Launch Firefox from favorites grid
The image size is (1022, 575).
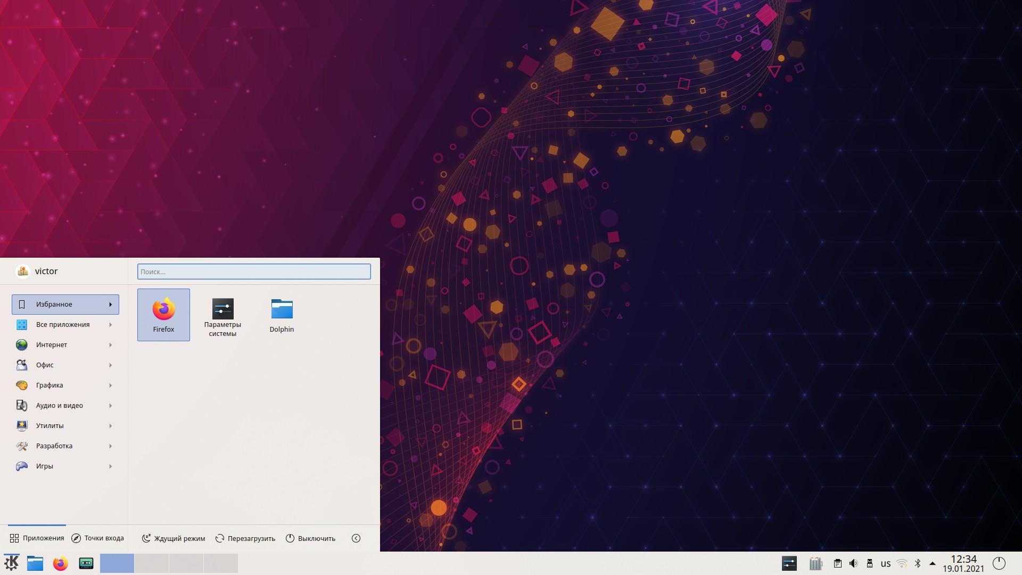(x=163, y=314)
